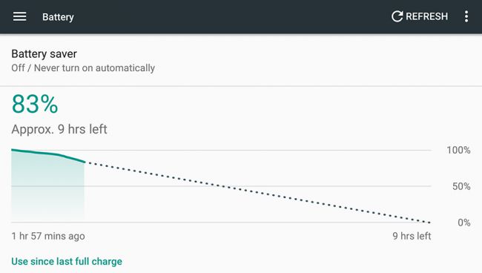Tap the REFRESH text label

[x=426, y=16]
